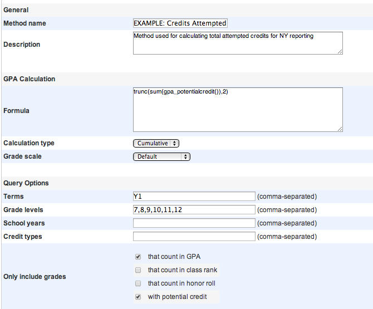Screen dimensions: 373x309
Task: Click the 'Only include grades' label
Action: [x=33, y=277]
